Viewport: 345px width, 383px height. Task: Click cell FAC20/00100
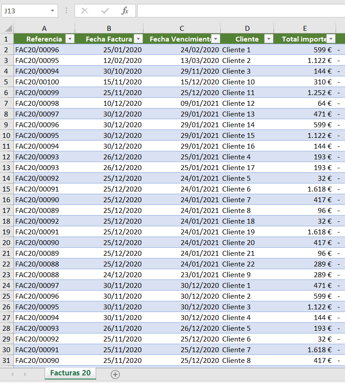[x=44, y=82]
